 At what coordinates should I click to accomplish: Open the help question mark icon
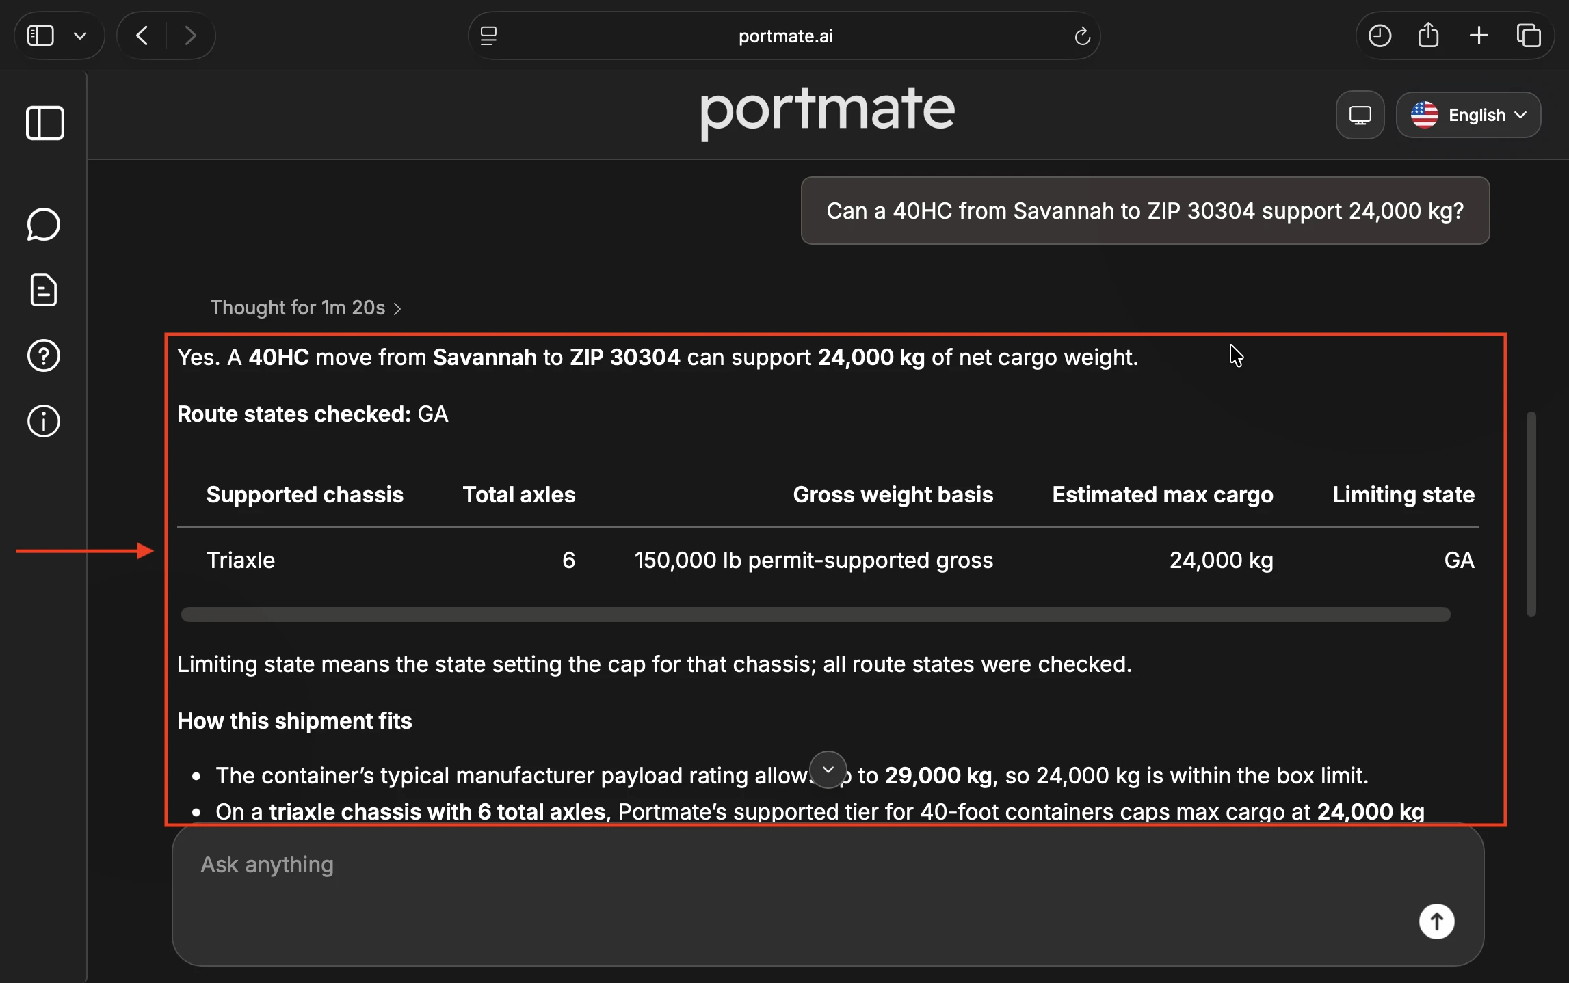coord(44,355)
